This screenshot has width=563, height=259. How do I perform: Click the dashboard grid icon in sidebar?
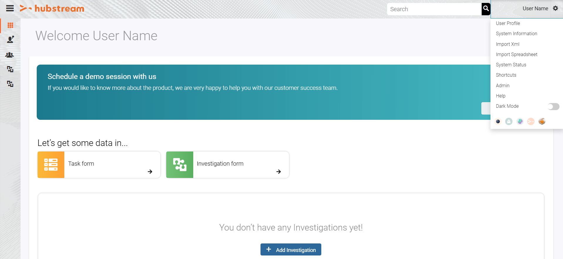tap(10, 26)
